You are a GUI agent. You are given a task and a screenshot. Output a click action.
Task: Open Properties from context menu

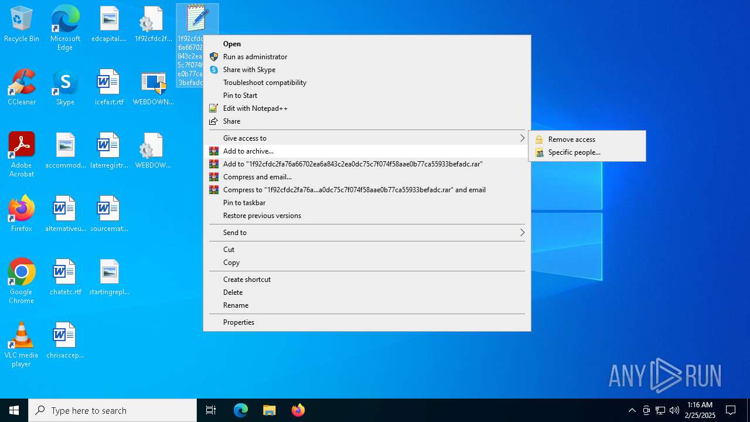(367, 322)
